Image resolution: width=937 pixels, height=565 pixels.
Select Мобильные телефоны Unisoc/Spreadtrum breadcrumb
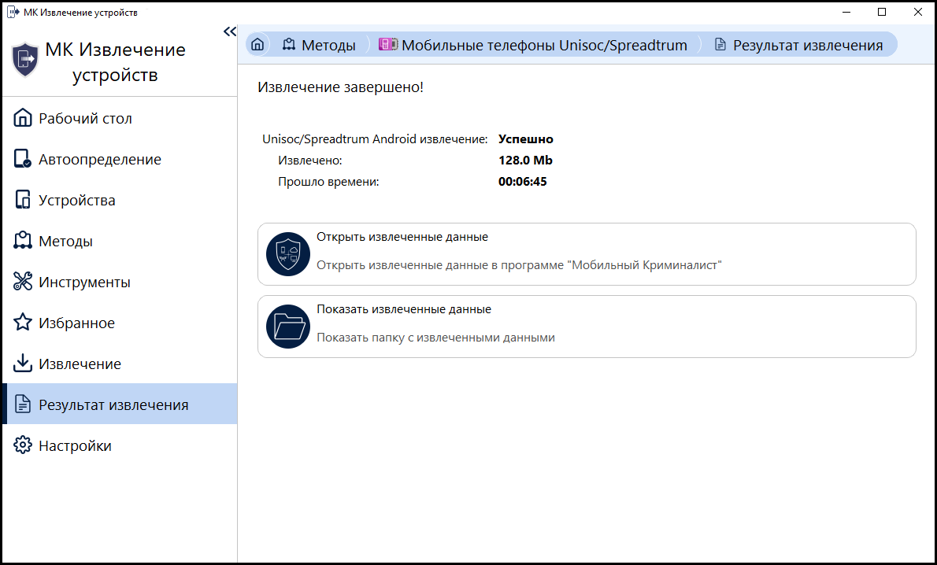533,45
